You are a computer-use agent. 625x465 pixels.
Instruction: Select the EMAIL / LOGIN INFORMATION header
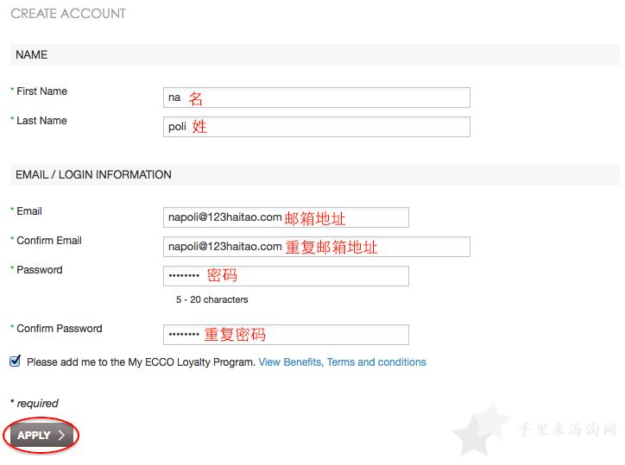tap(94, 174)
